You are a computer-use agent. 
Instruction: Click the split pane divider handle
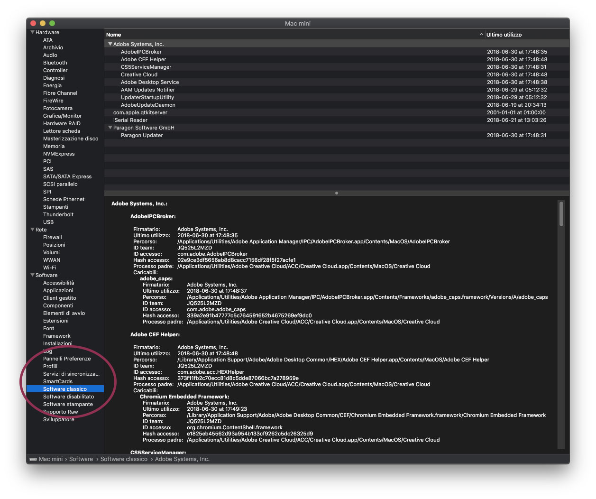[337, 193]
